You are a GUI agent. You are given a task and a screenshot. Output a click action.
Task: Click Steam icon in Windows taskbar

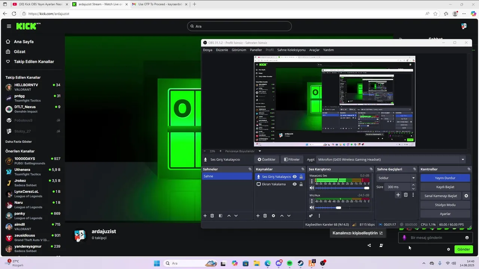[300, 263]
